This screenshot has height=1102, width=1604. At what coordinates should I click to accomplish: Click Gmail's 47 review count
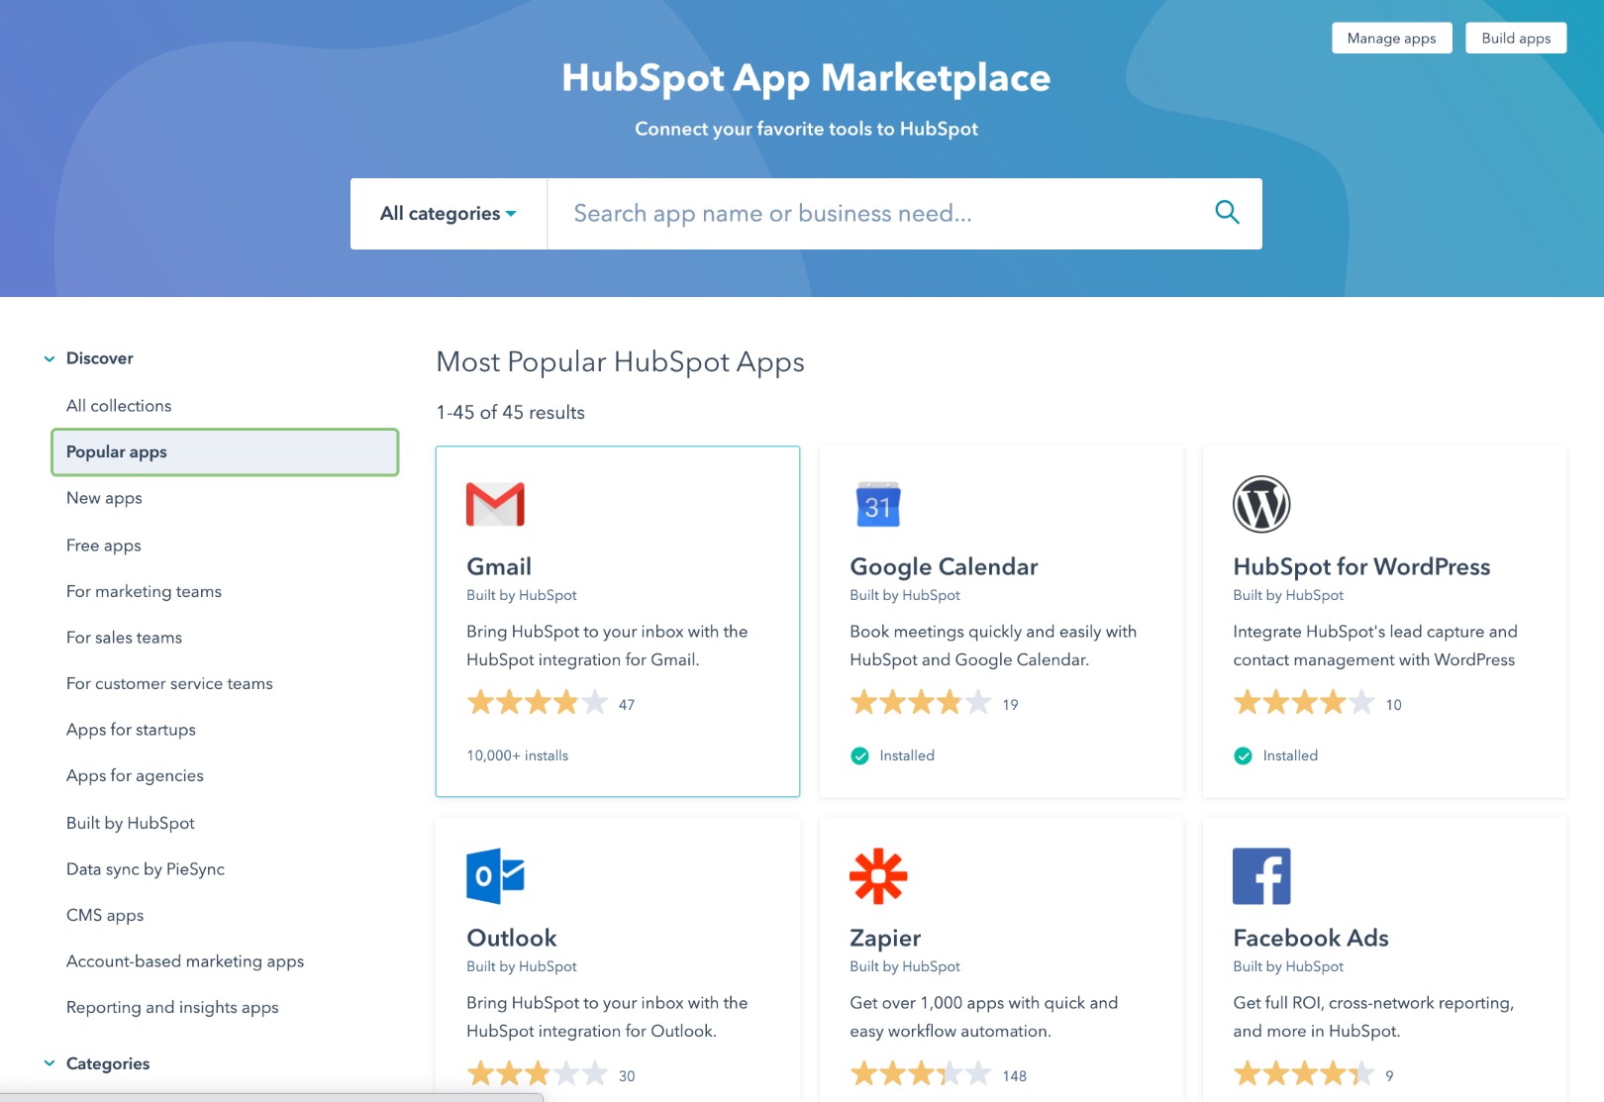pos(627,705)
